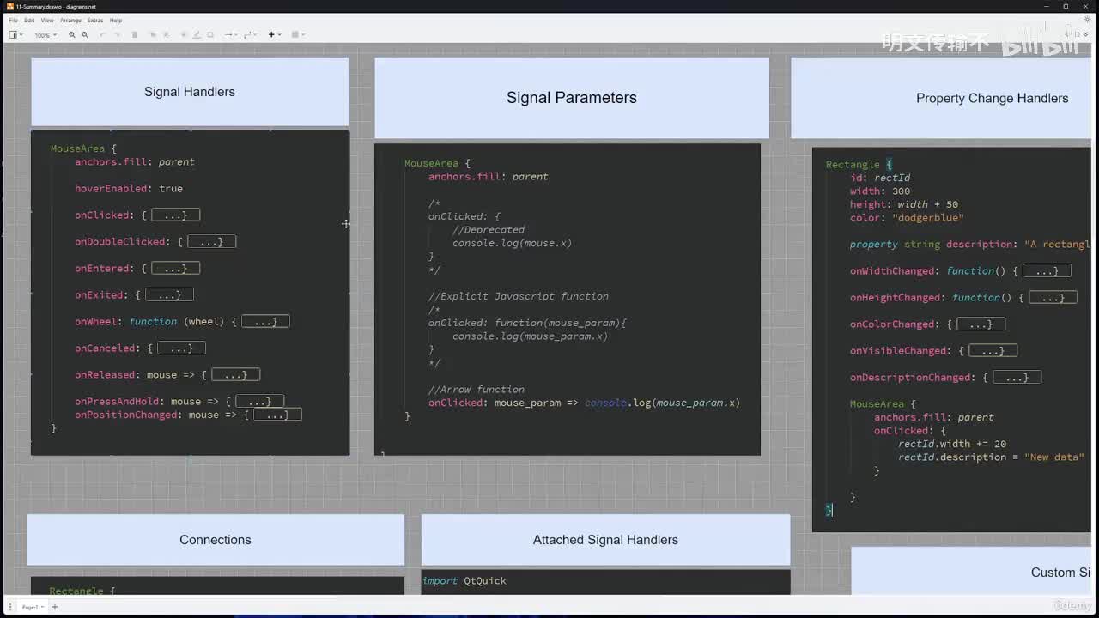Click the Redo arrow icon
Screen dimensions: 1099x618
click(117, 35)
